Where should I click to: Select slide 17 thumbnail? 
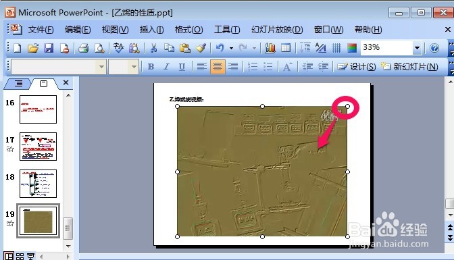click(39, 147)
